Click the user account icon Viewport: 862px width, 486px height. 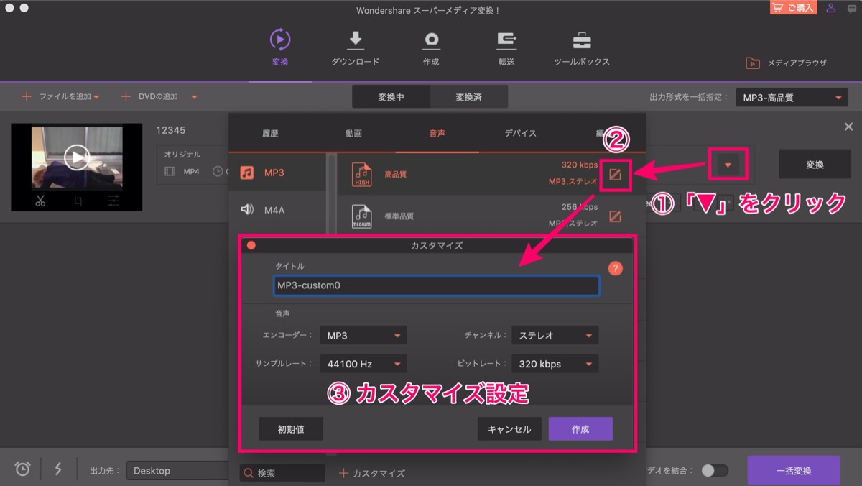[x=831, y=8]
